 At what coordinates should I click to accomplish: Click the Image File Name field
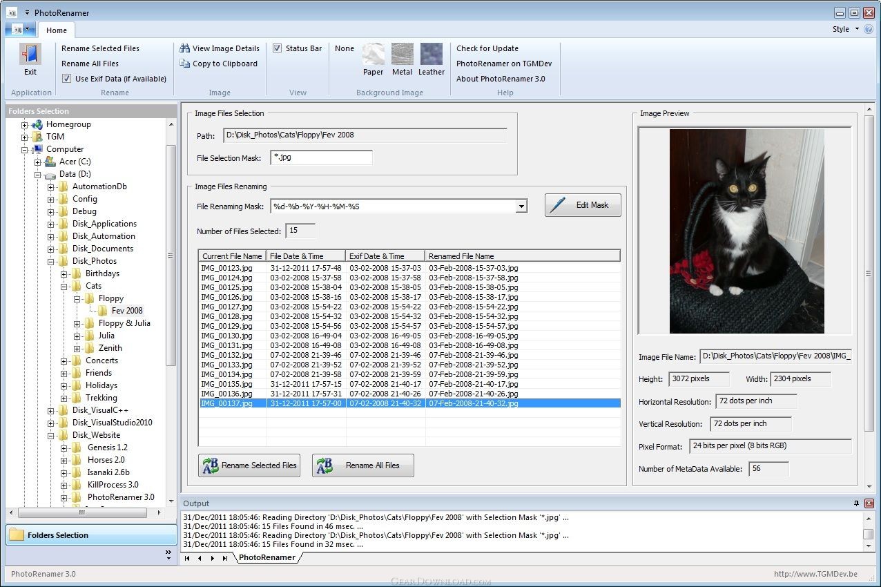[775, 356]
